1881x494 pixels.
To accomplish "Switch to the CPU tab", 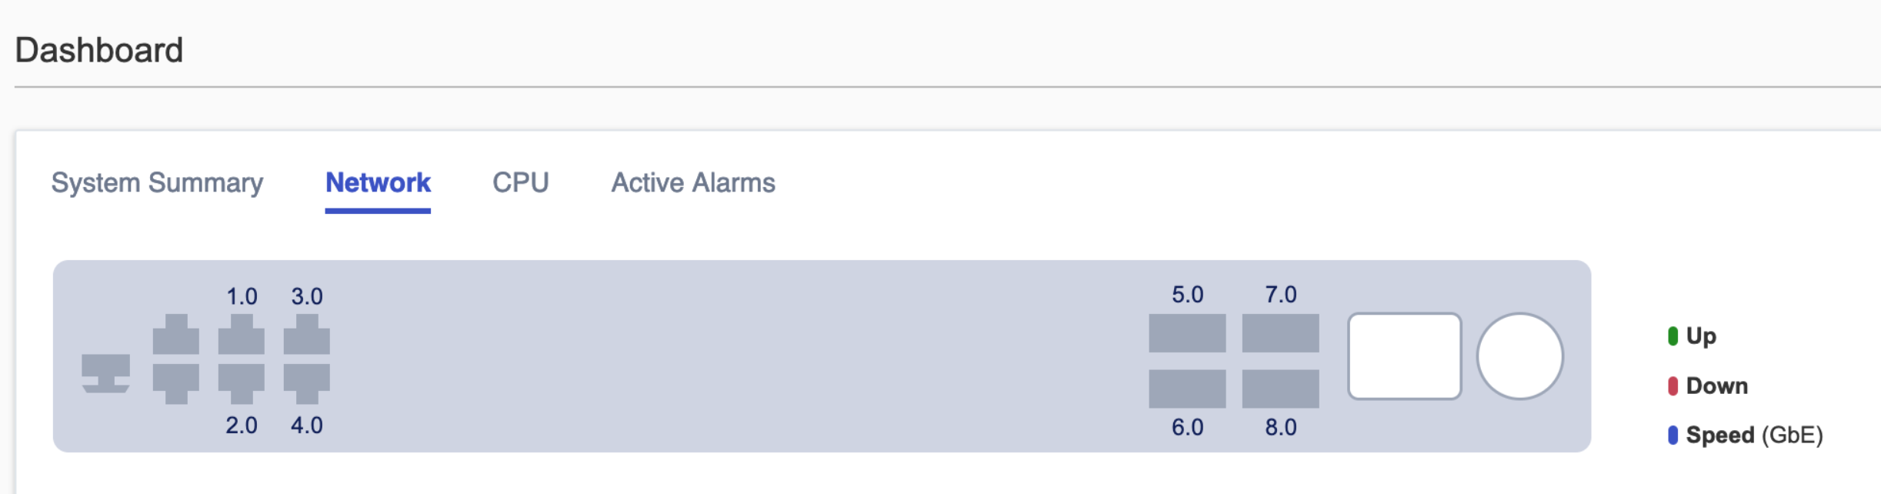I will [520, 183].
